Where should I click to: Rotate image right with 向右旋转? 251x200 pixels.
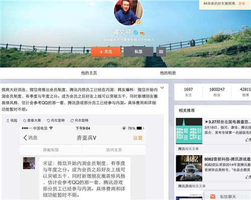(79, 120)
